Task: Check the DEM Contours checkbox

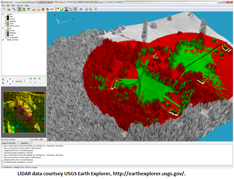Action: [x=6, y=26]
